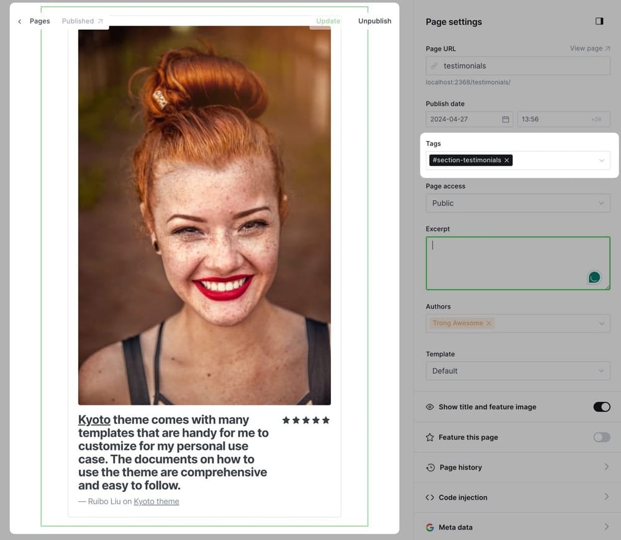Click the green Grammarly icon in Excerpt
This screenshot has width=621, height=540.
tap(594, 277)
